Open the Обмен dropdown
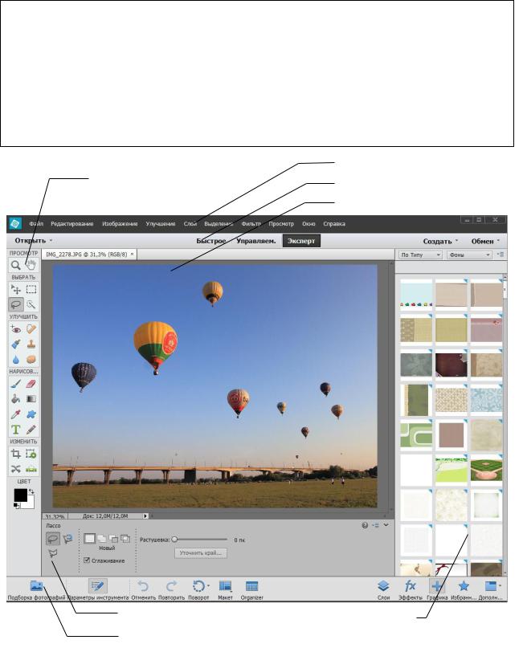523x648 pixels. [x=485, y=241]
